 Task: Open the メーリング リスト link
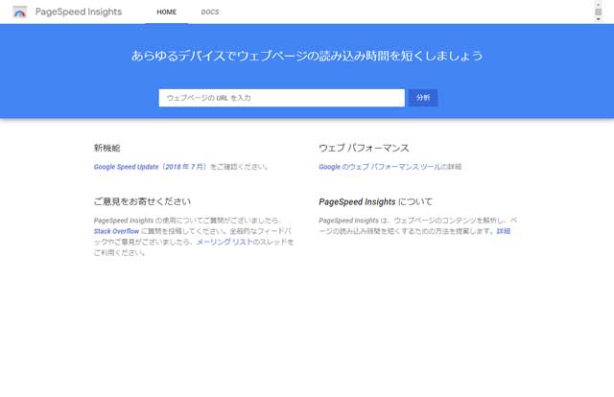(224, 242)
